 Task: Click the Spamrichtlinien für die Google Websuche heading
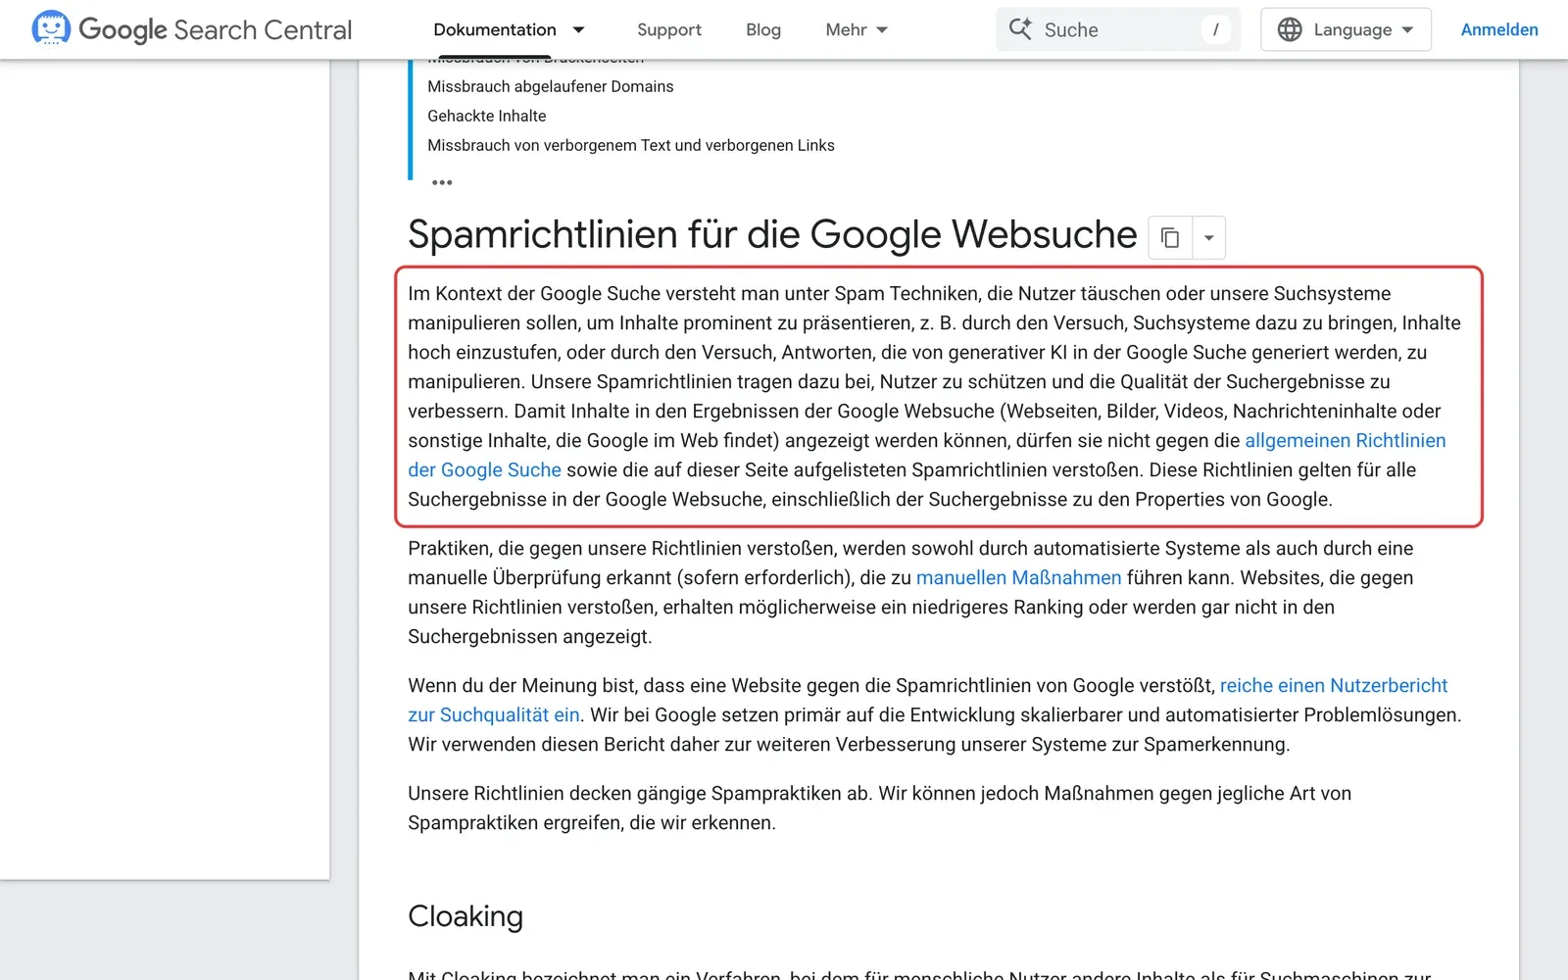772,235
